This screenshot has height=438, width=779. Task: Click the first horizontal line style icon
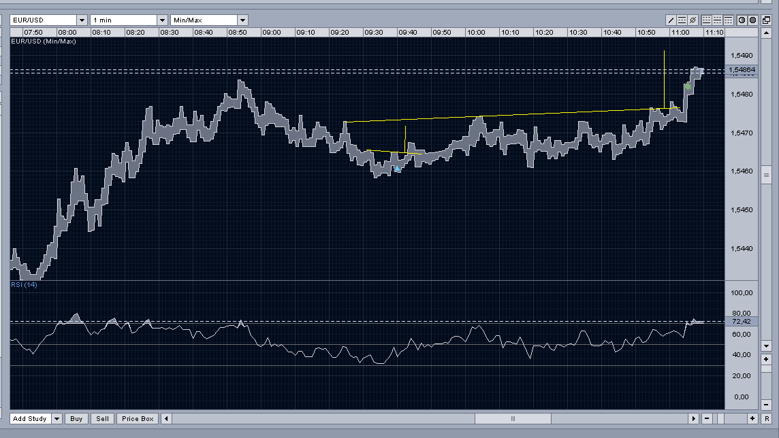pyautogui.click(x=707, y=20)
